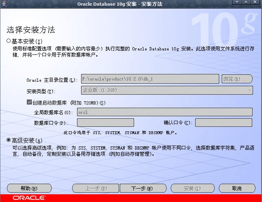The image size is (262, 202).
Task: Click the 确认口令 label
Action: point(178,123)
